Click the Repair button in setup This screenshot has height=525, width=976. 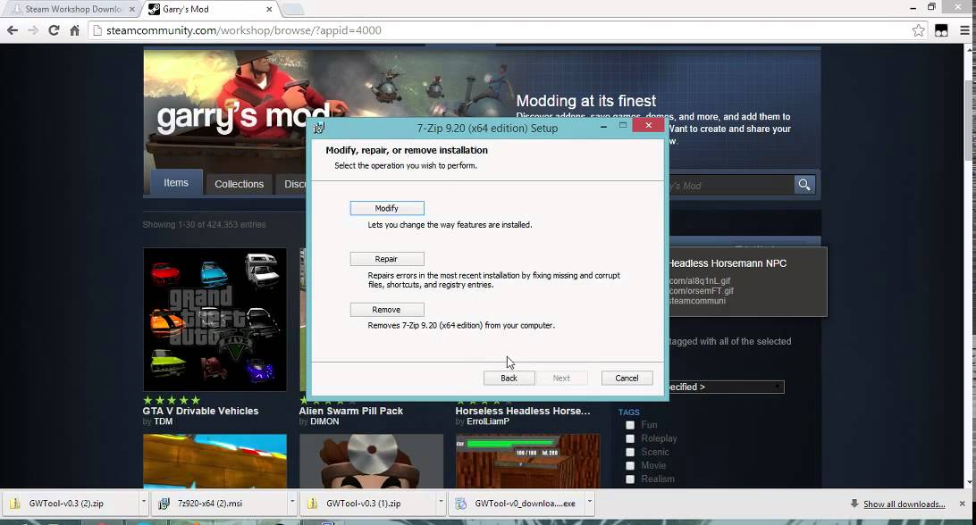386,259
